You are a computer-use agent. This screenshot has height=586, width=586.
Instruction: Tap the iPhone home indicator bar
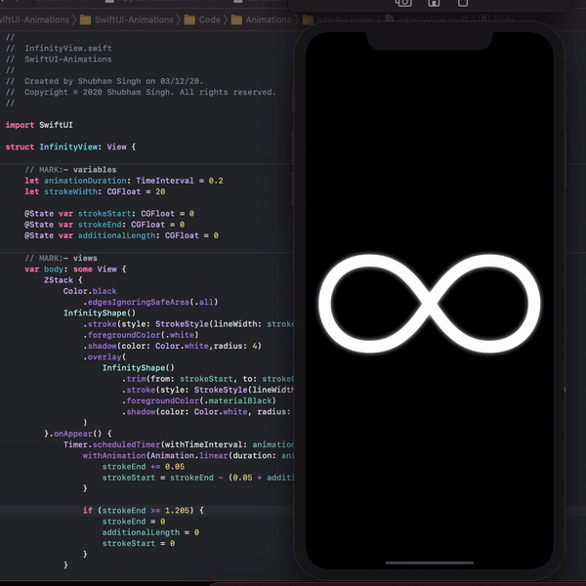(x=429, y=563)
